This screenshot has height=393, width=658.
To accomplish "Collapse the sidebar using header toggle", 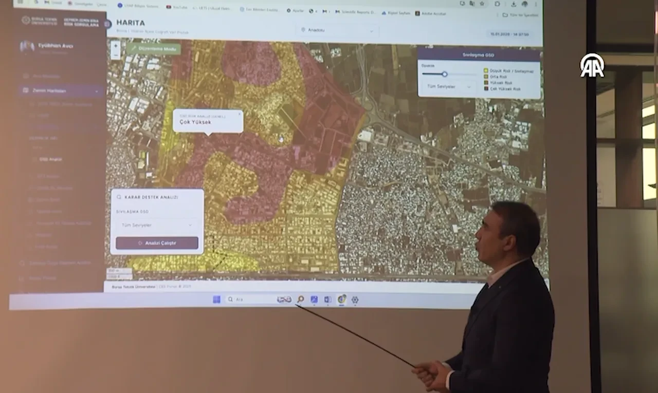I will click(x=108, y=24).
